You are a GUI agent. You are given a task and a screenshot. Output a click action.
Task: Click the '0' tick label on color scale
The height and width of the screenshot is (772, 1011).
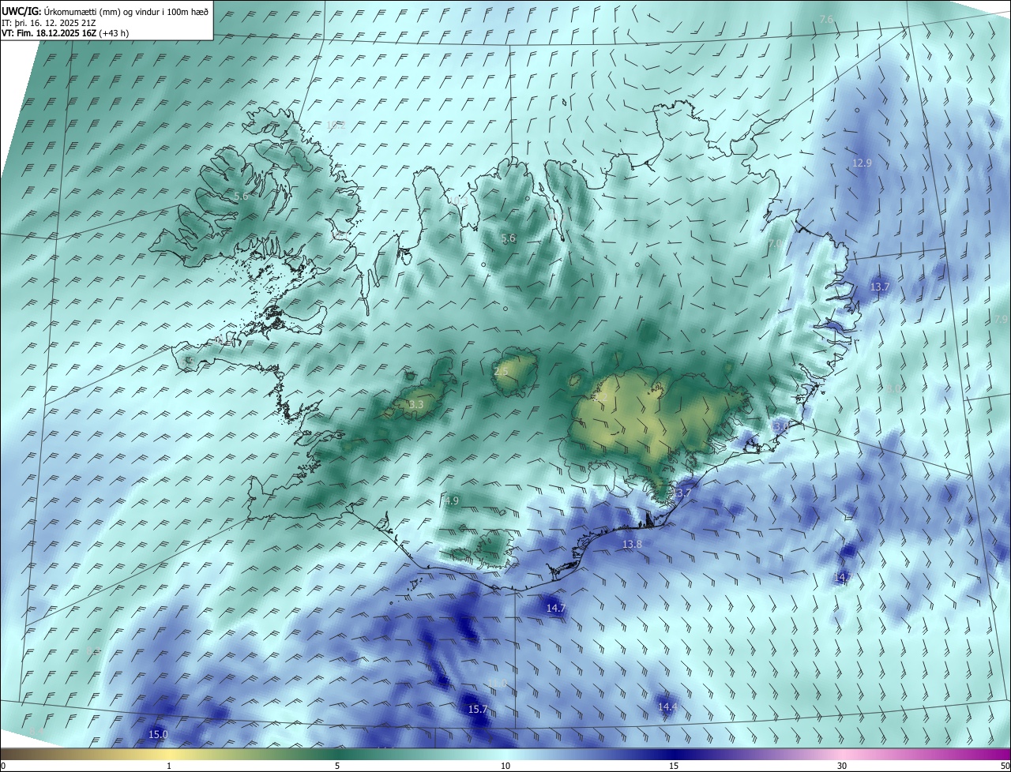pos(2,766)
